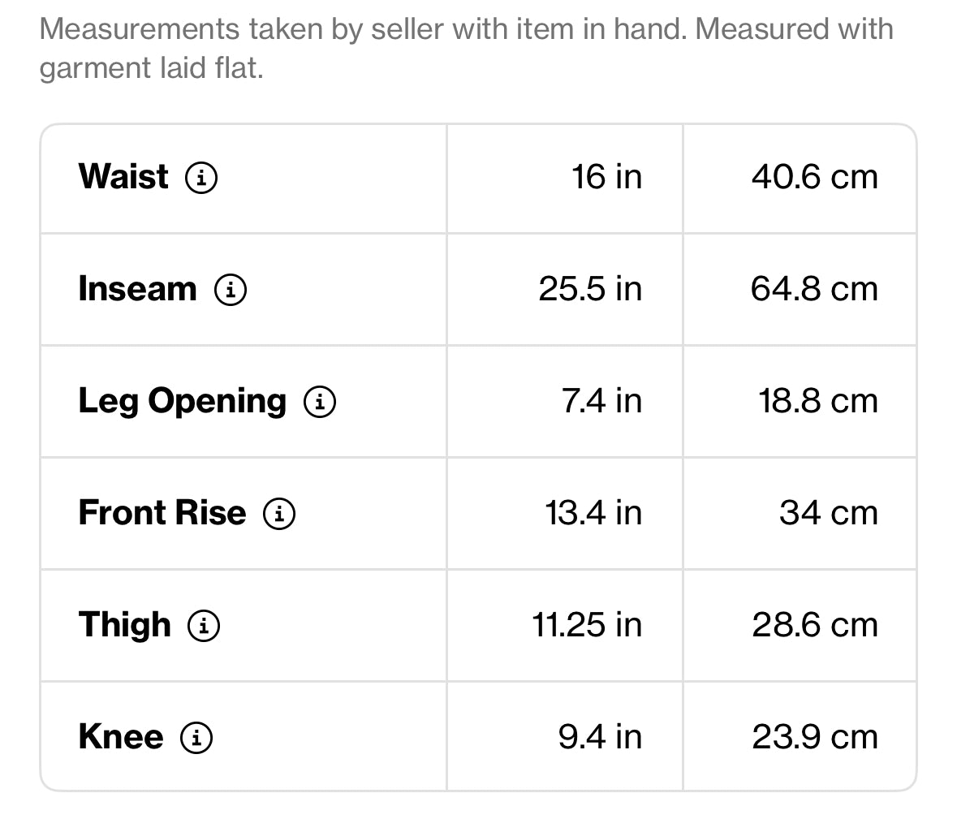Select the Thigh label

click(x=125, y=626)
